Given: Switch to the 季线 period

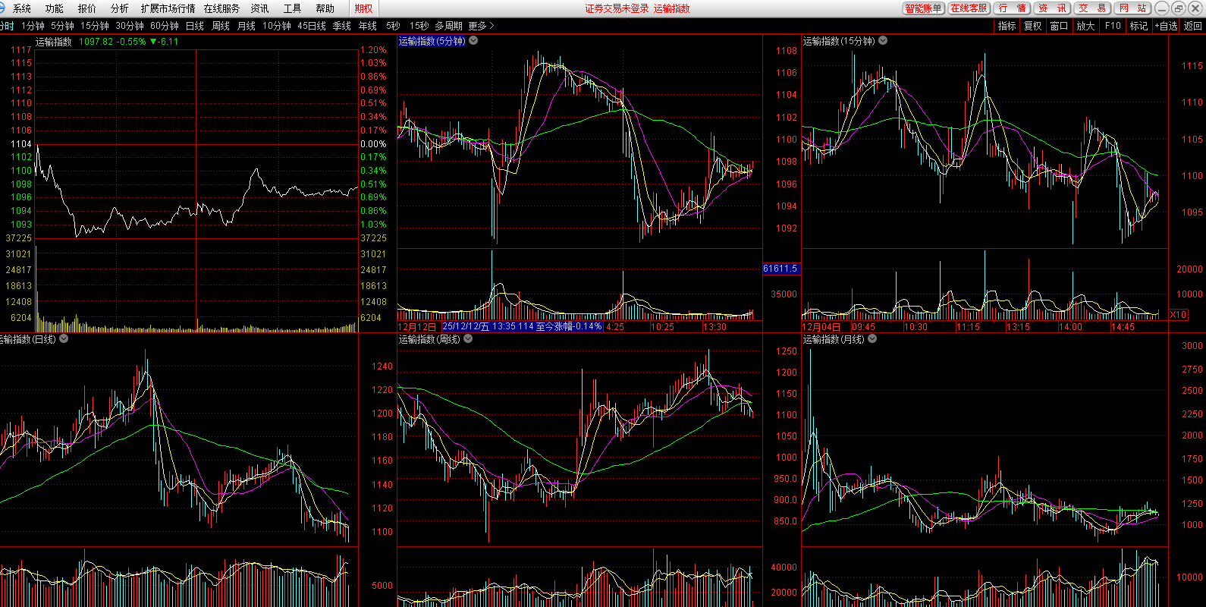Looking at the screenshot, I should 341,26.
